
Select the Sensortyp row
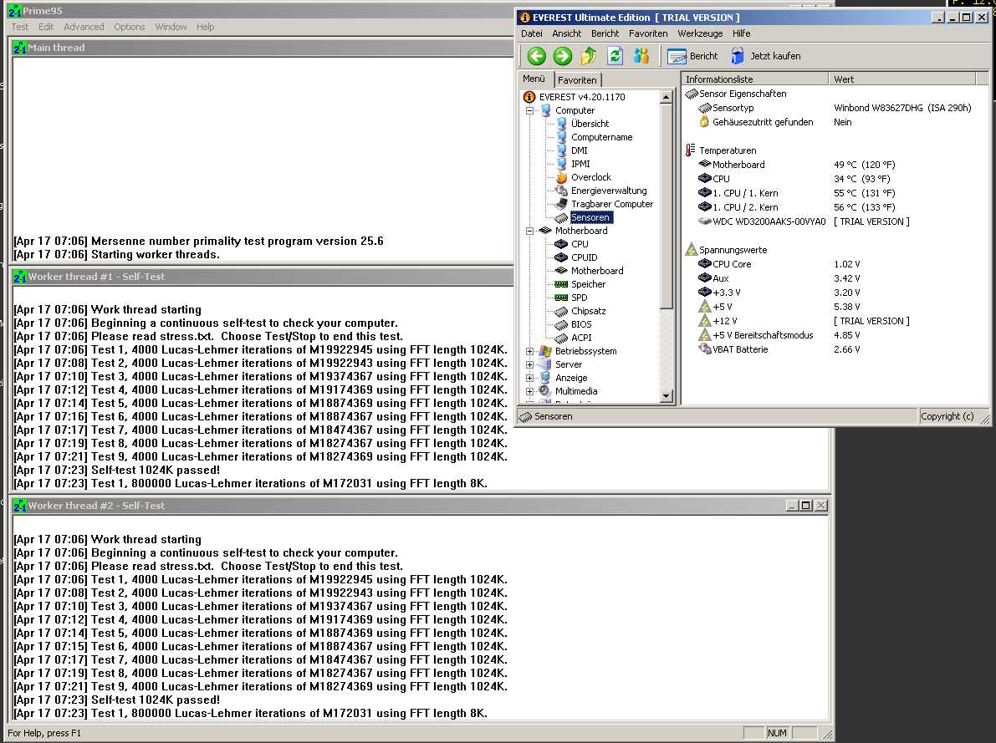(x=835, y=108)
